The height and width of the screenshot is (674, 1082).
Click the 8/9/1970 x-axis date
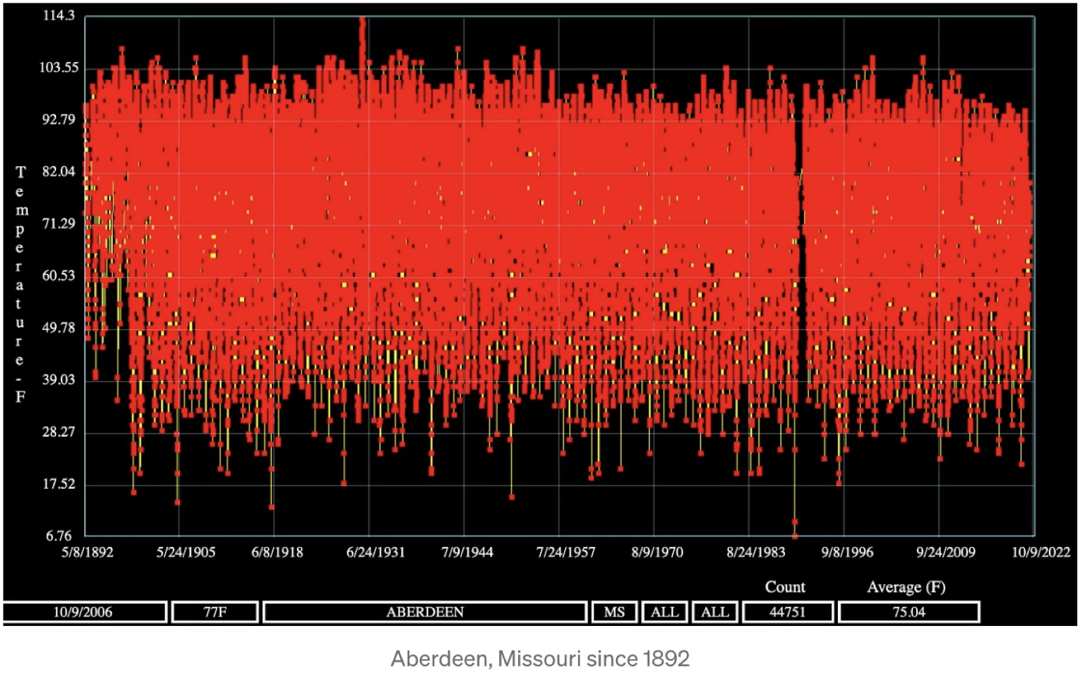[657, 552]
